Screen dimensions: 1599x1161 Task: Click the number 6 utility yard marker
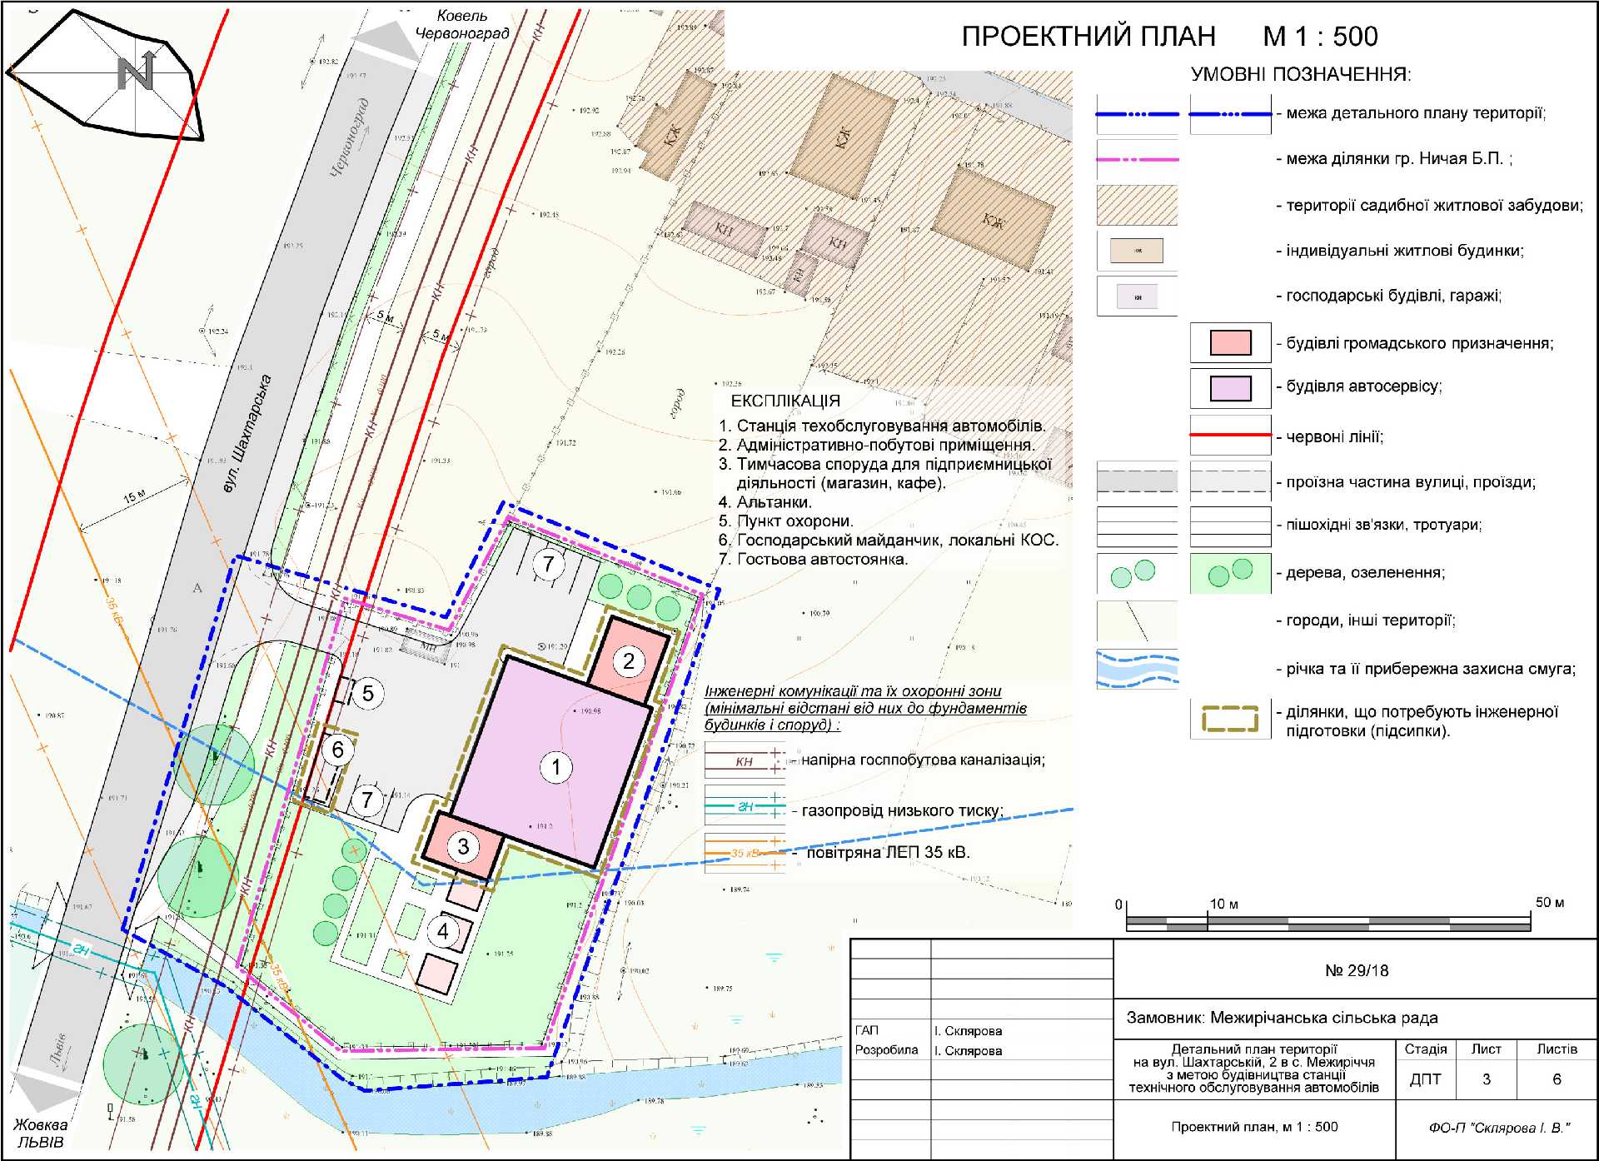[x=337, y=750]
